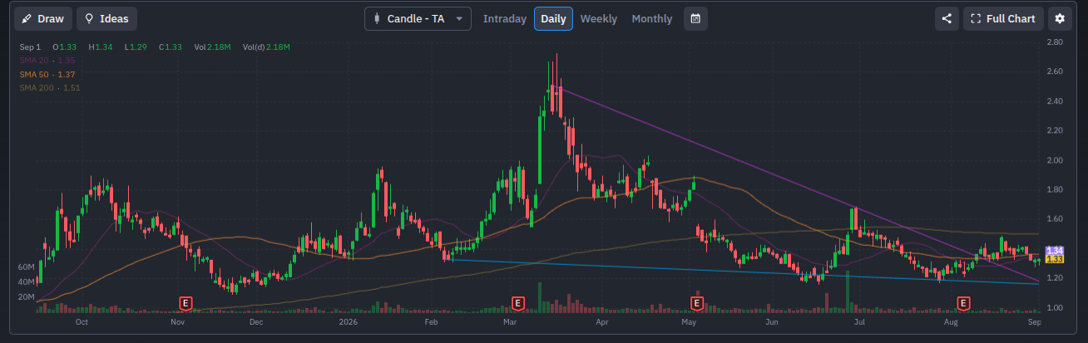The width and height of the screenshot is (1088, 343).
Task: Select the SMA 50 legend label
Action: 47,74
